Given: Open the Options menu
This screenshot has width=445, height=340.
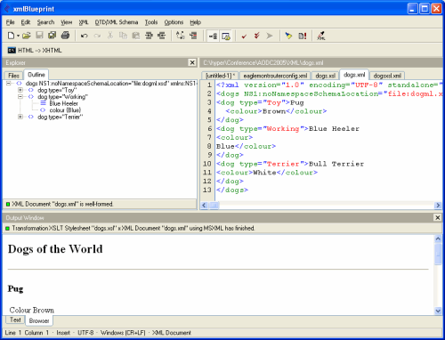Looking at the screenshot, I should tap(174, 22).
